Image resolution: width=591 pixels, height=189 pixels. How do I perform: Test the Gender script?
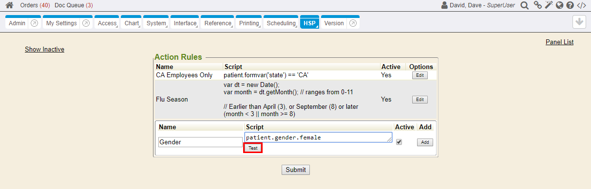tap(253, 148)
